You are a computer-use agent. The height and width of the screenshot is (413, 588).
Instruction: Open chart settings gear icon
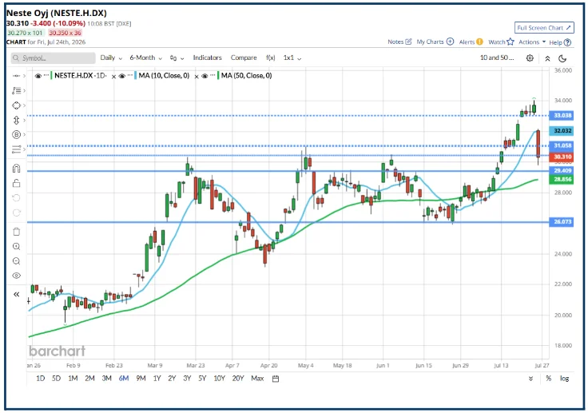pos(530,58)
